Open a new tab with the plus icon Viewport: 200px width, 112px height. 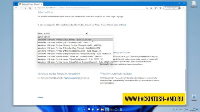[45, 4]
